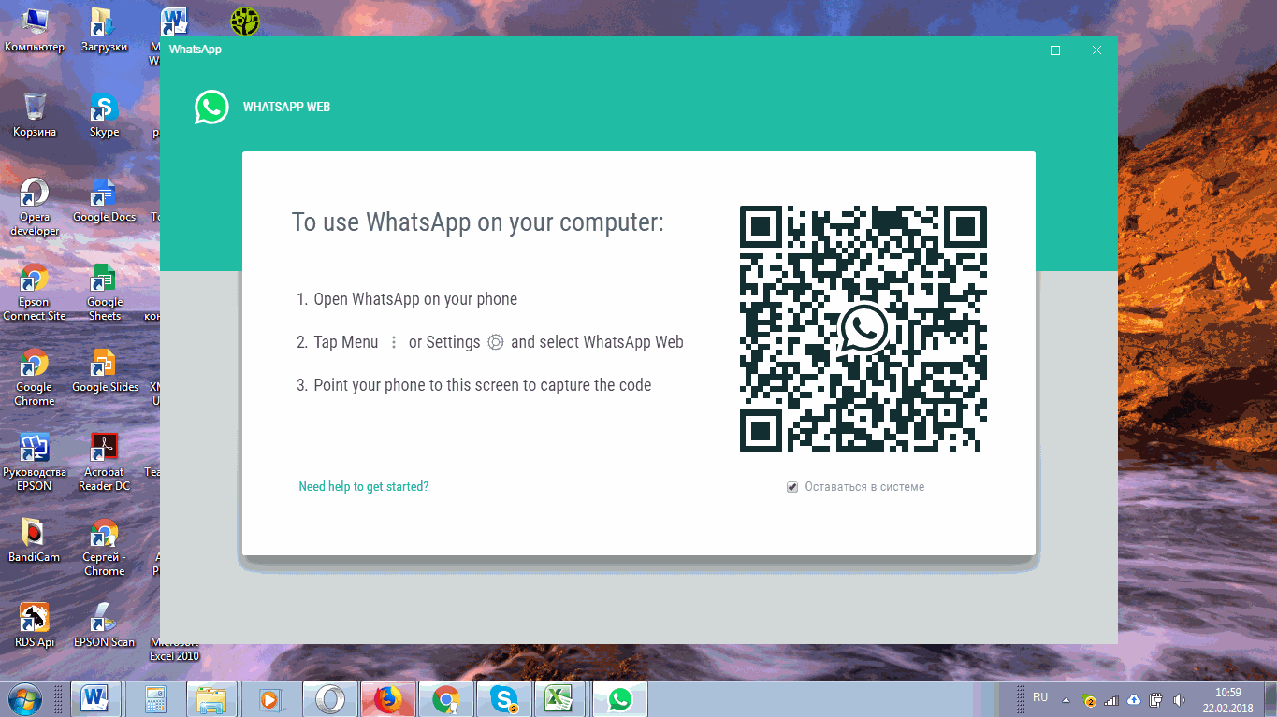Open Windows Media Player from the taskbar
This screenshot has height=717, width=1277.
tap(269, 698)
